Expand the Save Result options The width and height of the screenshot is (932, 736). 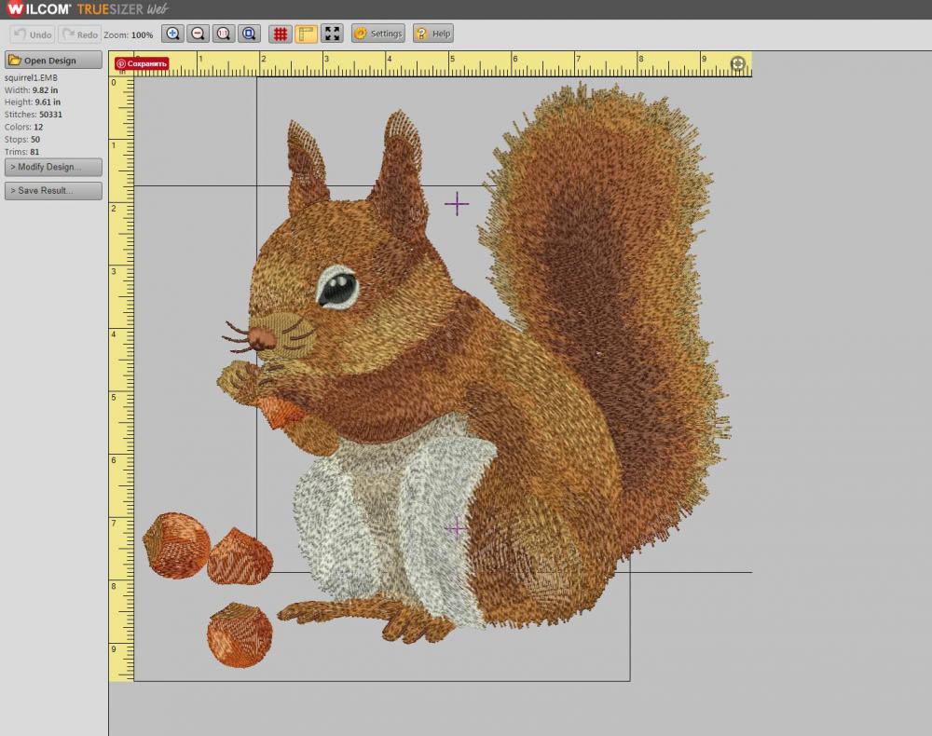click(52, 190)
